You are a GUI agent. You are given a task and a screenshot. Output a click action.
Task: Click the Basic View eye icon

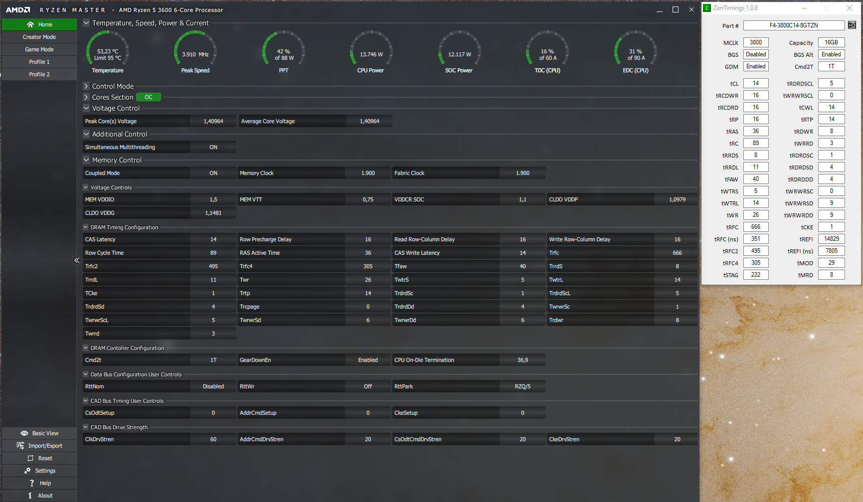[x=24, y=433]
